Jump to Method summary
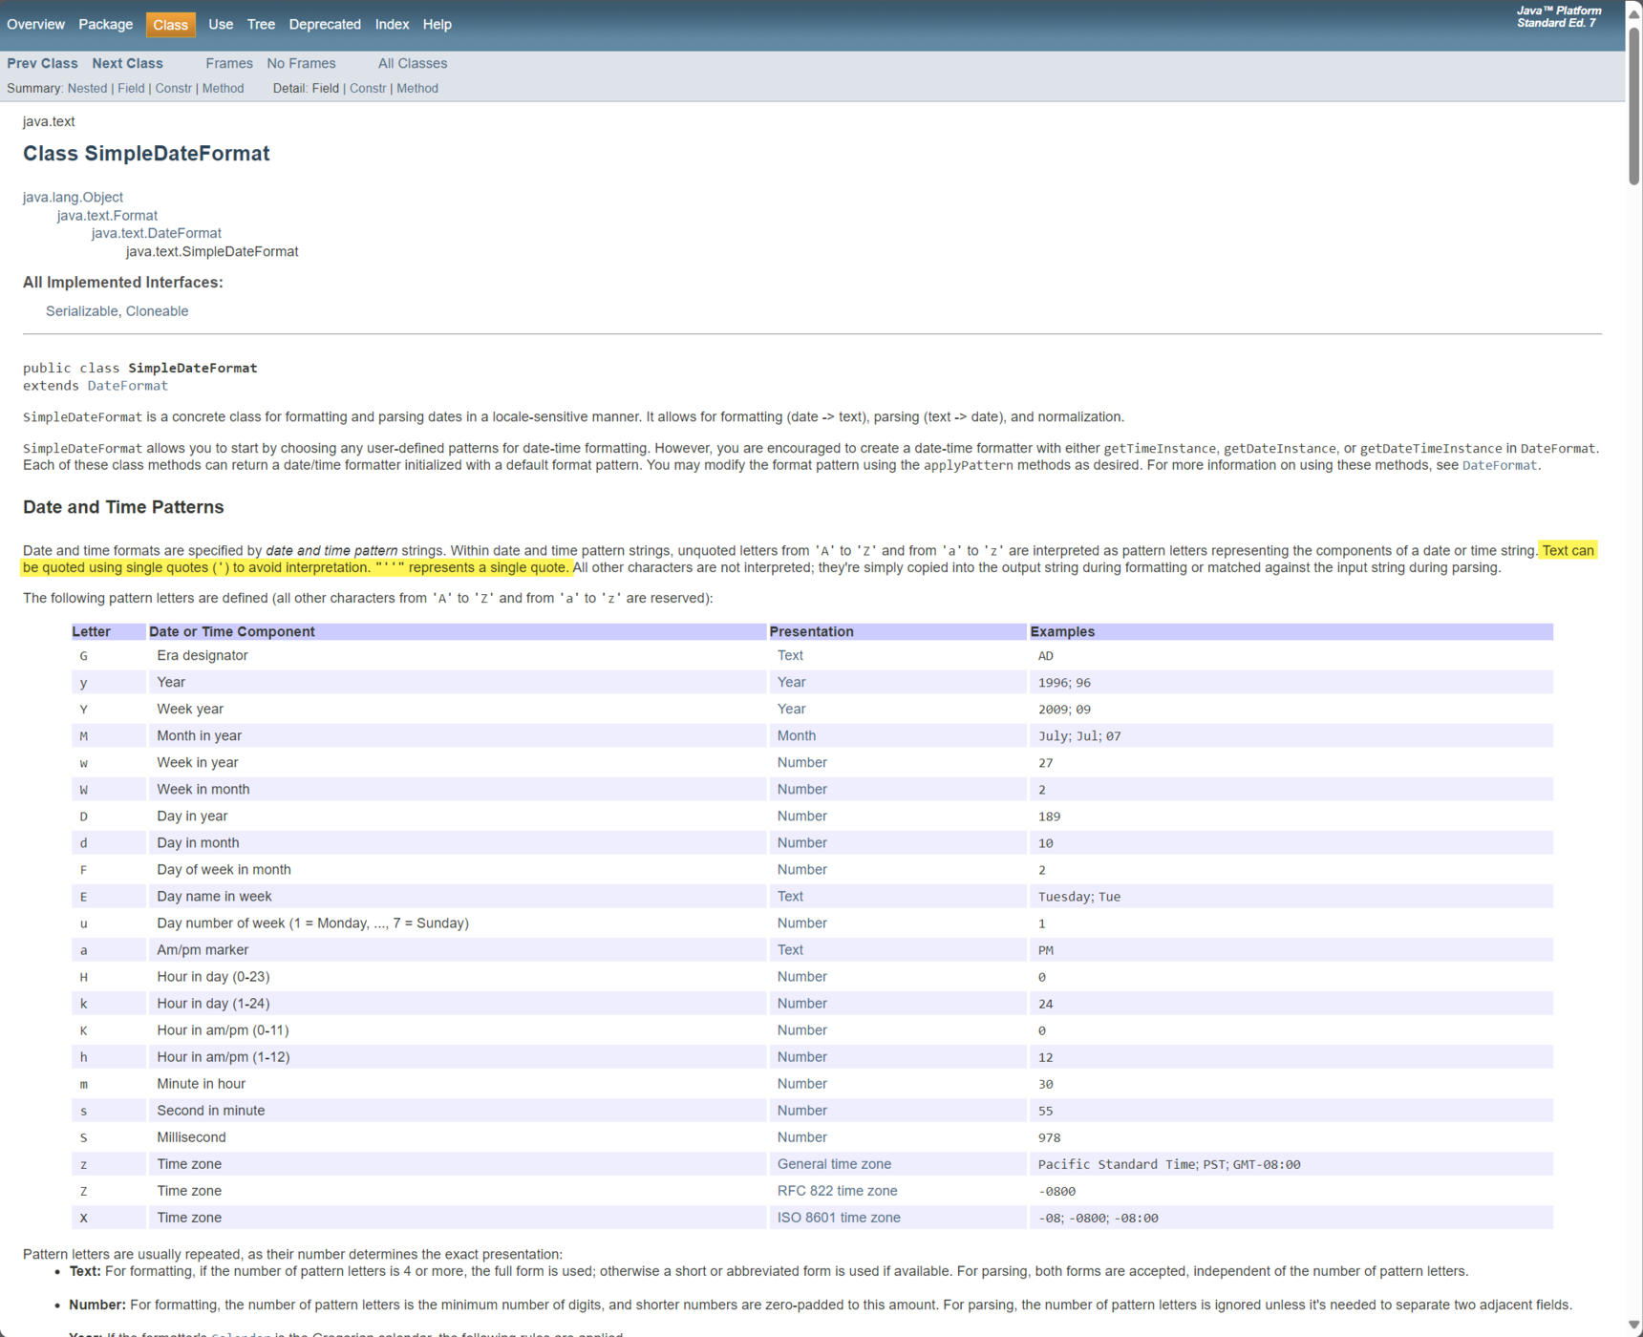The width and height of the screenshot is (1643, 1337). coord(223,89)
